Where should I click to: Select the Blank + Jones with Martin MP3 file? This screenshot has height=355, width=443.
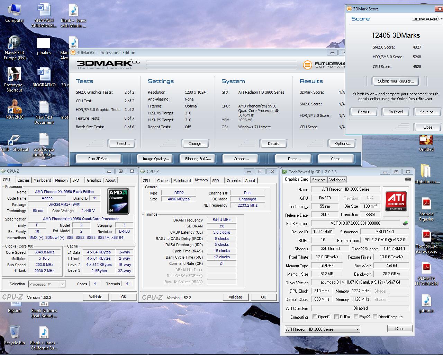73,16
